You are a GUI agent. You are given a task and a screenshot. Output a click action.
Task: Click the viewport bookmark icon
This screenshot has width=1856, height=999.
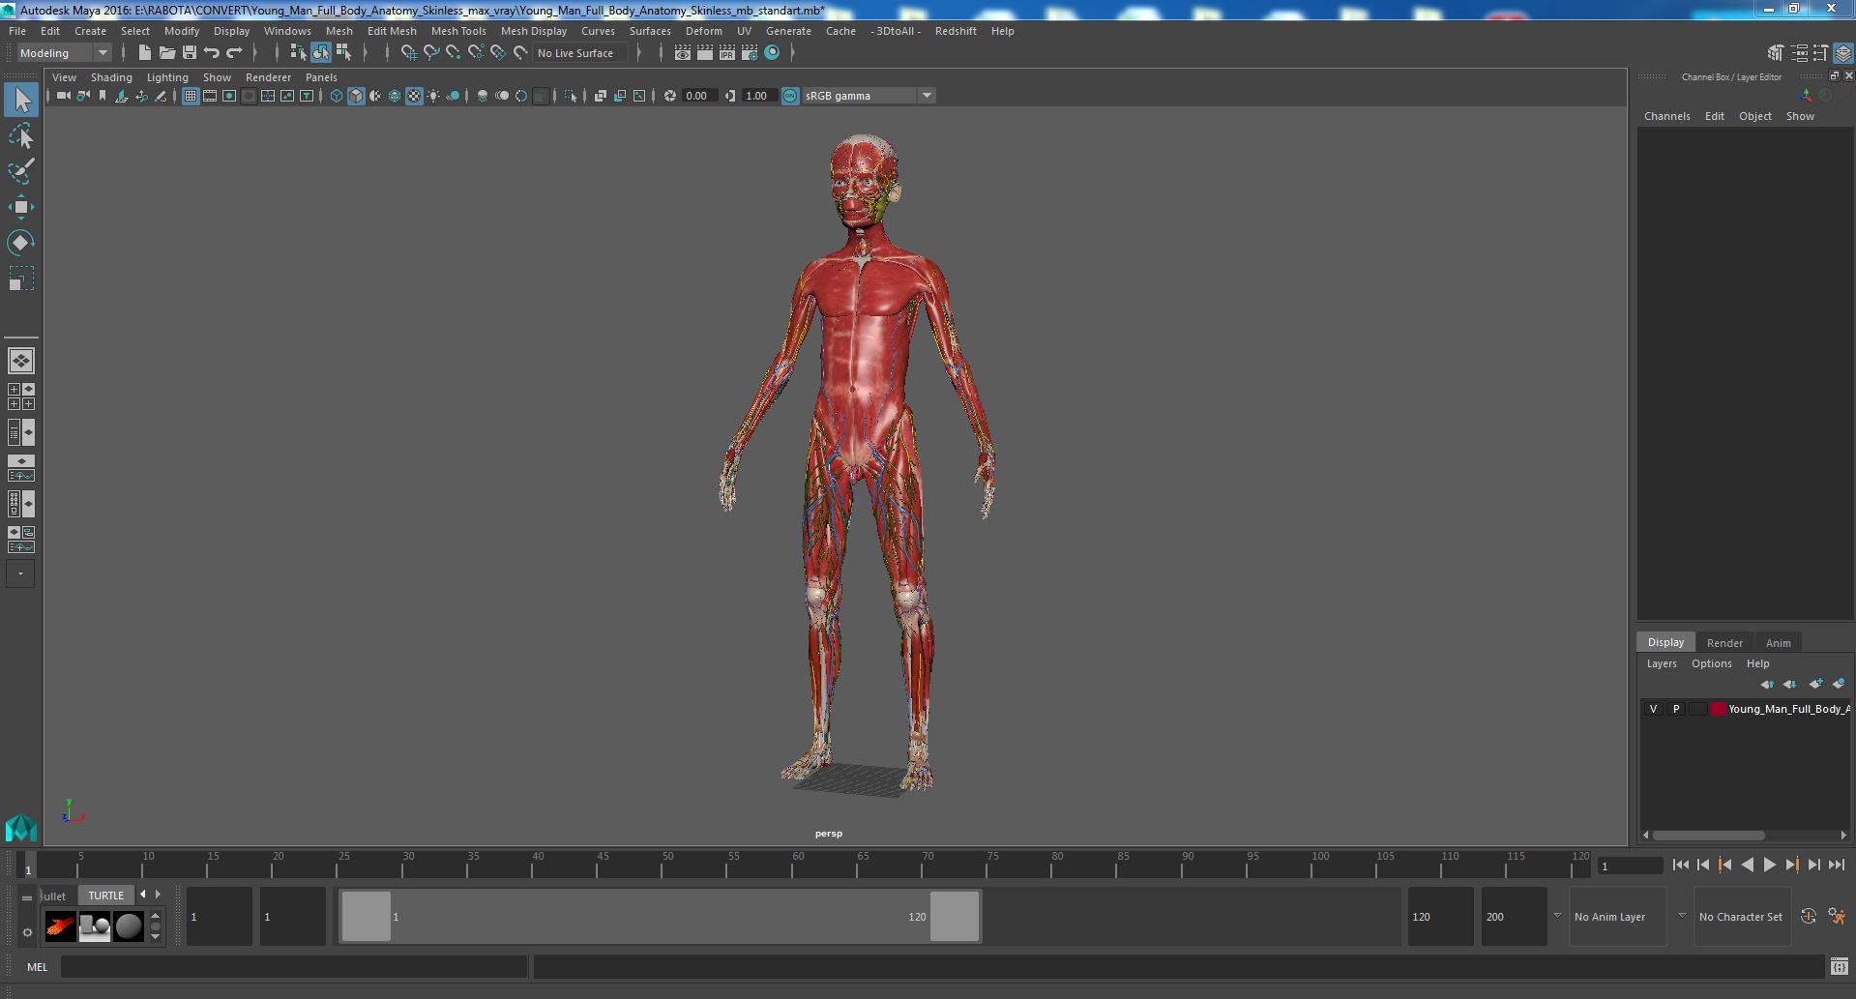[103, 96]
